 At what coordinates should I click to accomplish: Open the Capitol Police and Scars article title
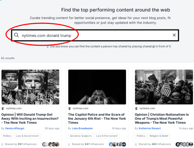pyautogui.click(x=97, y=118)
